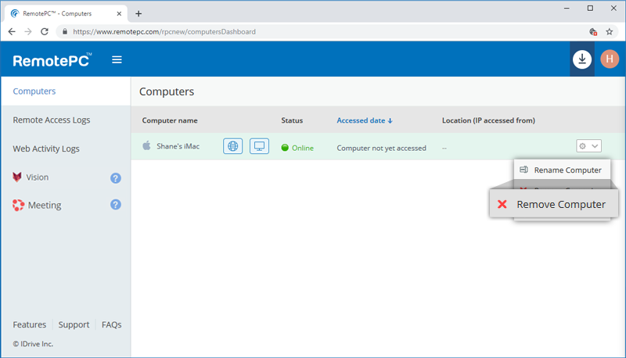Click the help icon next to Vision
The image size is (626, 358).
click(x=115, y=177)
